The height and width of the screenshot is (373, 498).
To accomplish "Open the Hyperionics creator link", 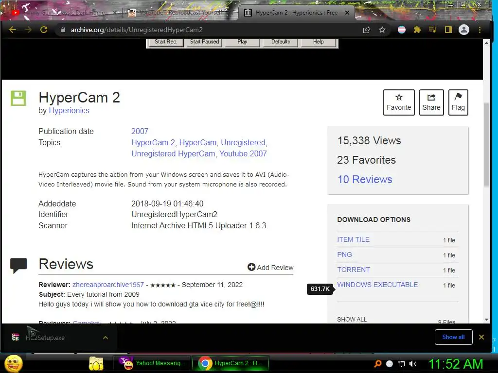I will [69, 110].
